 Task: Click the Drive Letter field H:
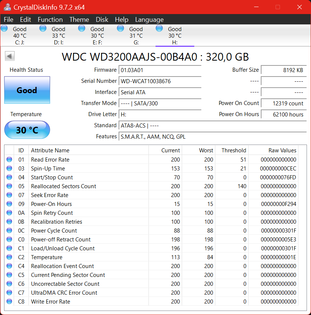[x=160, y=114]
